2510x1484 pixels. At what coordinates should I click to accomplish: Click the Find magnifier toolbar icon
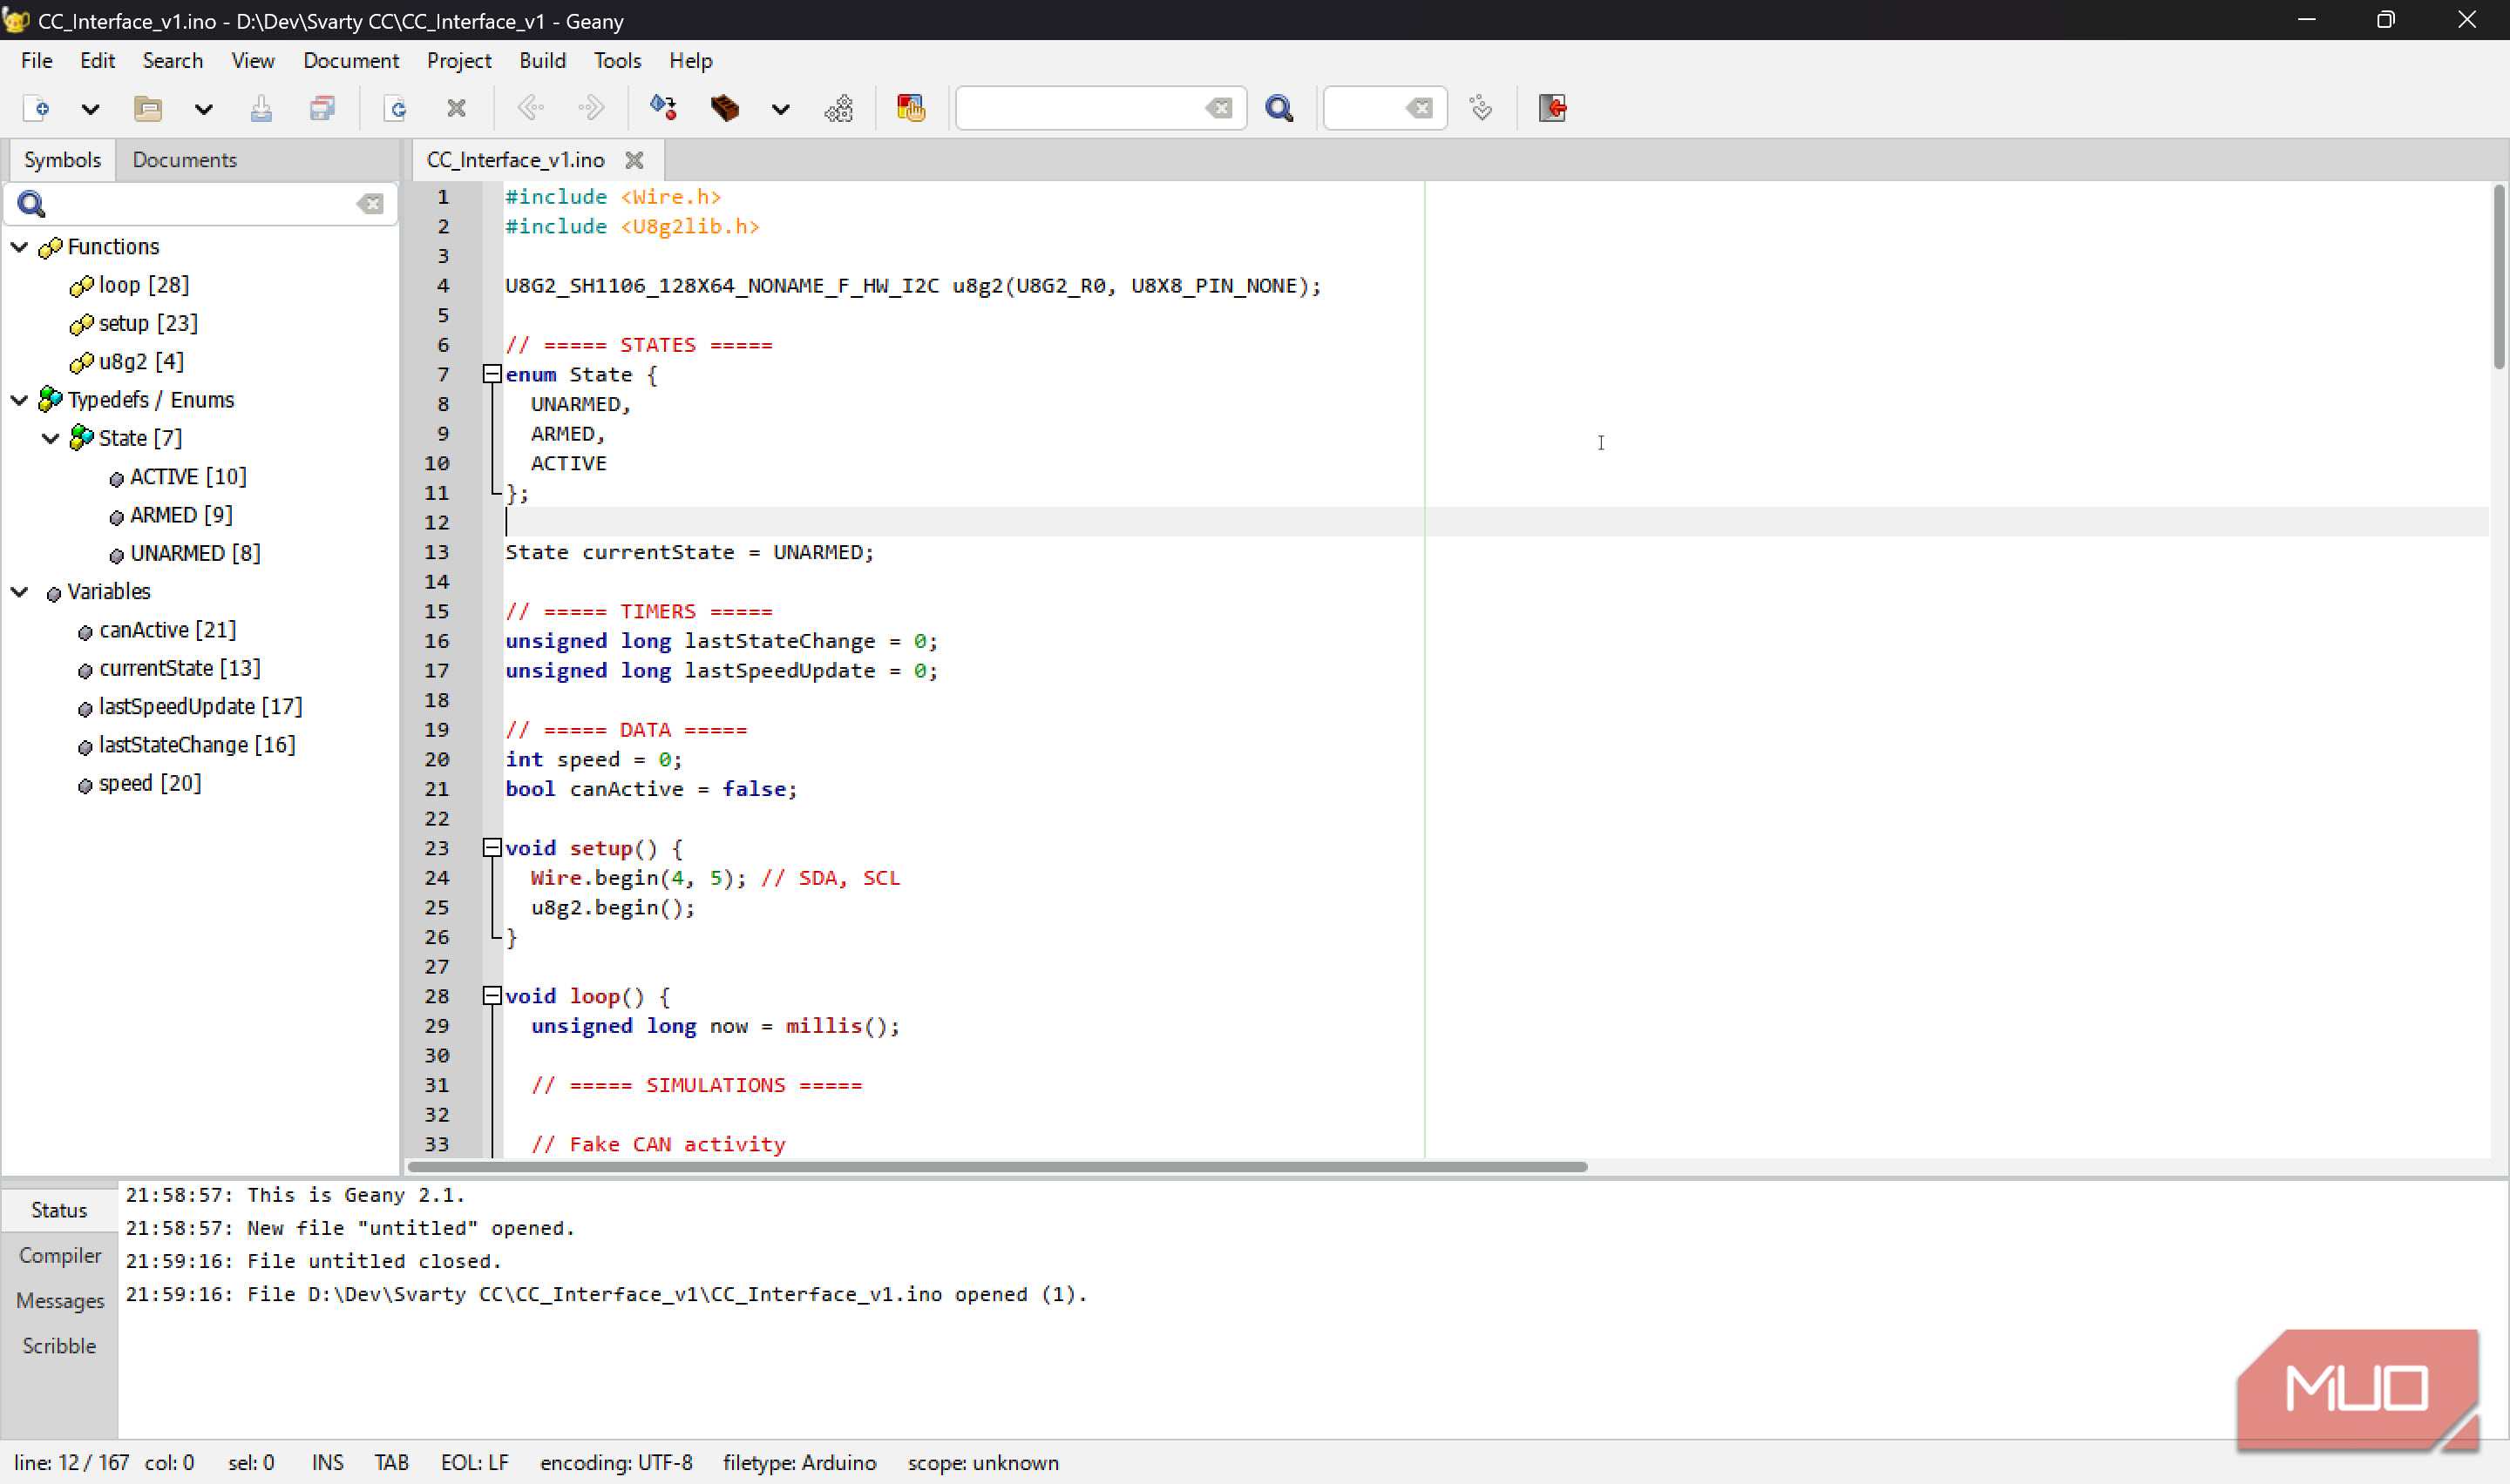1279,108
